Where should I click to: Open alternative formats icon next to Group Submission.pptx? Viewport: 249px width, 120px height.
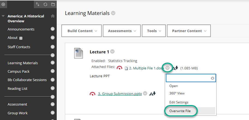pos(152,94)
